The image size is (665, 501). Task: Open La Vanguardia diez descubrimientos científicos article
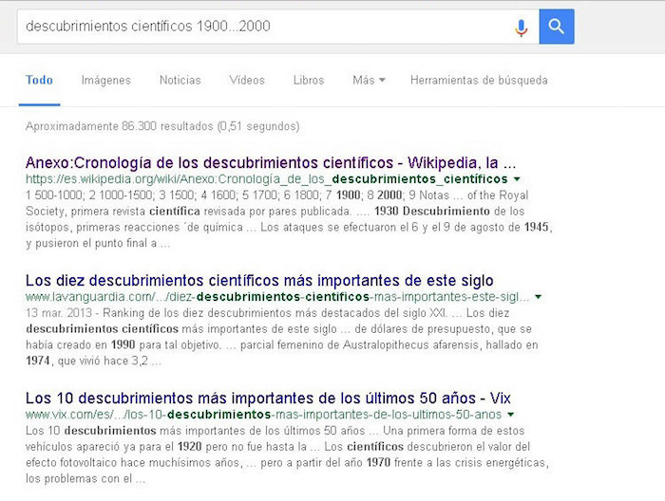[259, 281]
